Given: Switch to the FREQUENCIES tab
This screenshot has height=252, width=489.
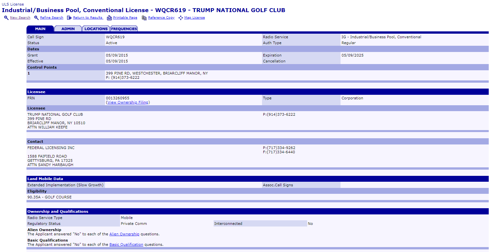Looking at the screenshot, I should [124, 29].
